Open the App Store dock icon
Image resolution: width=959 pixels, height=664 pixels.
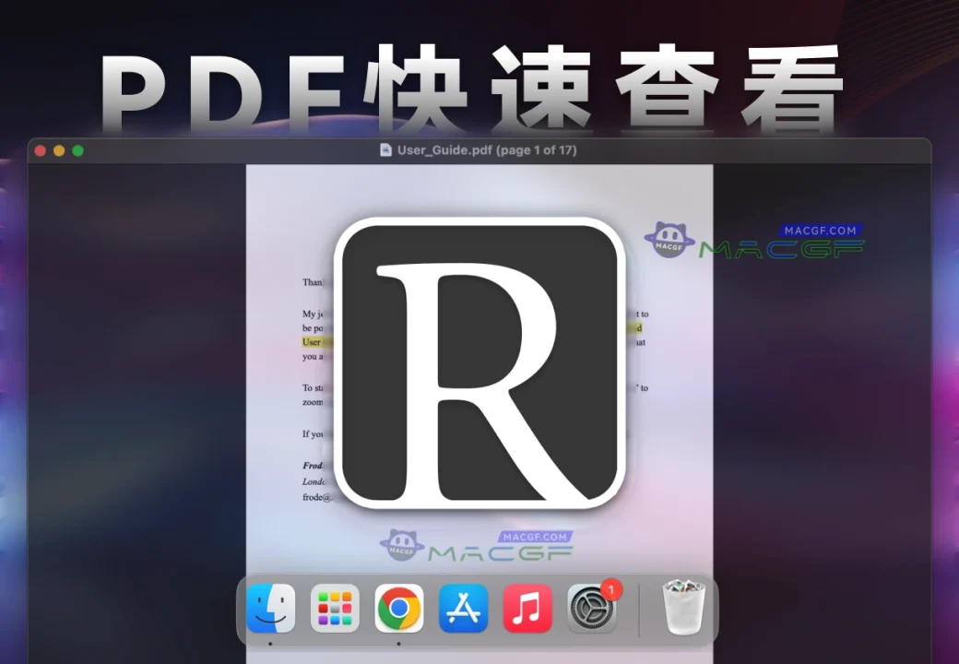pos(463,609)
